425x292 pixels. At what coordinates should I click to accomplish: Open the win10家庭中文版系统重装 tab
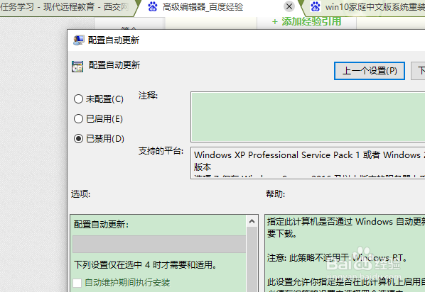[x=375, y=7]
